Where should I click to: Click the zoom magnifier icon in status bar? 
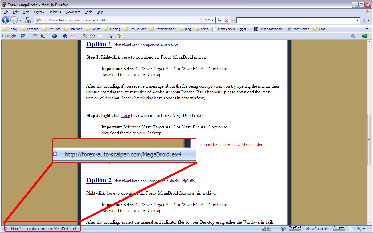(359, 229)
